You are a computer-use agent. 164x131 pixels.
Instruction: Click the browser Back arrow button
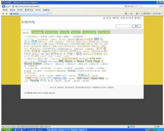click(3, 6)
